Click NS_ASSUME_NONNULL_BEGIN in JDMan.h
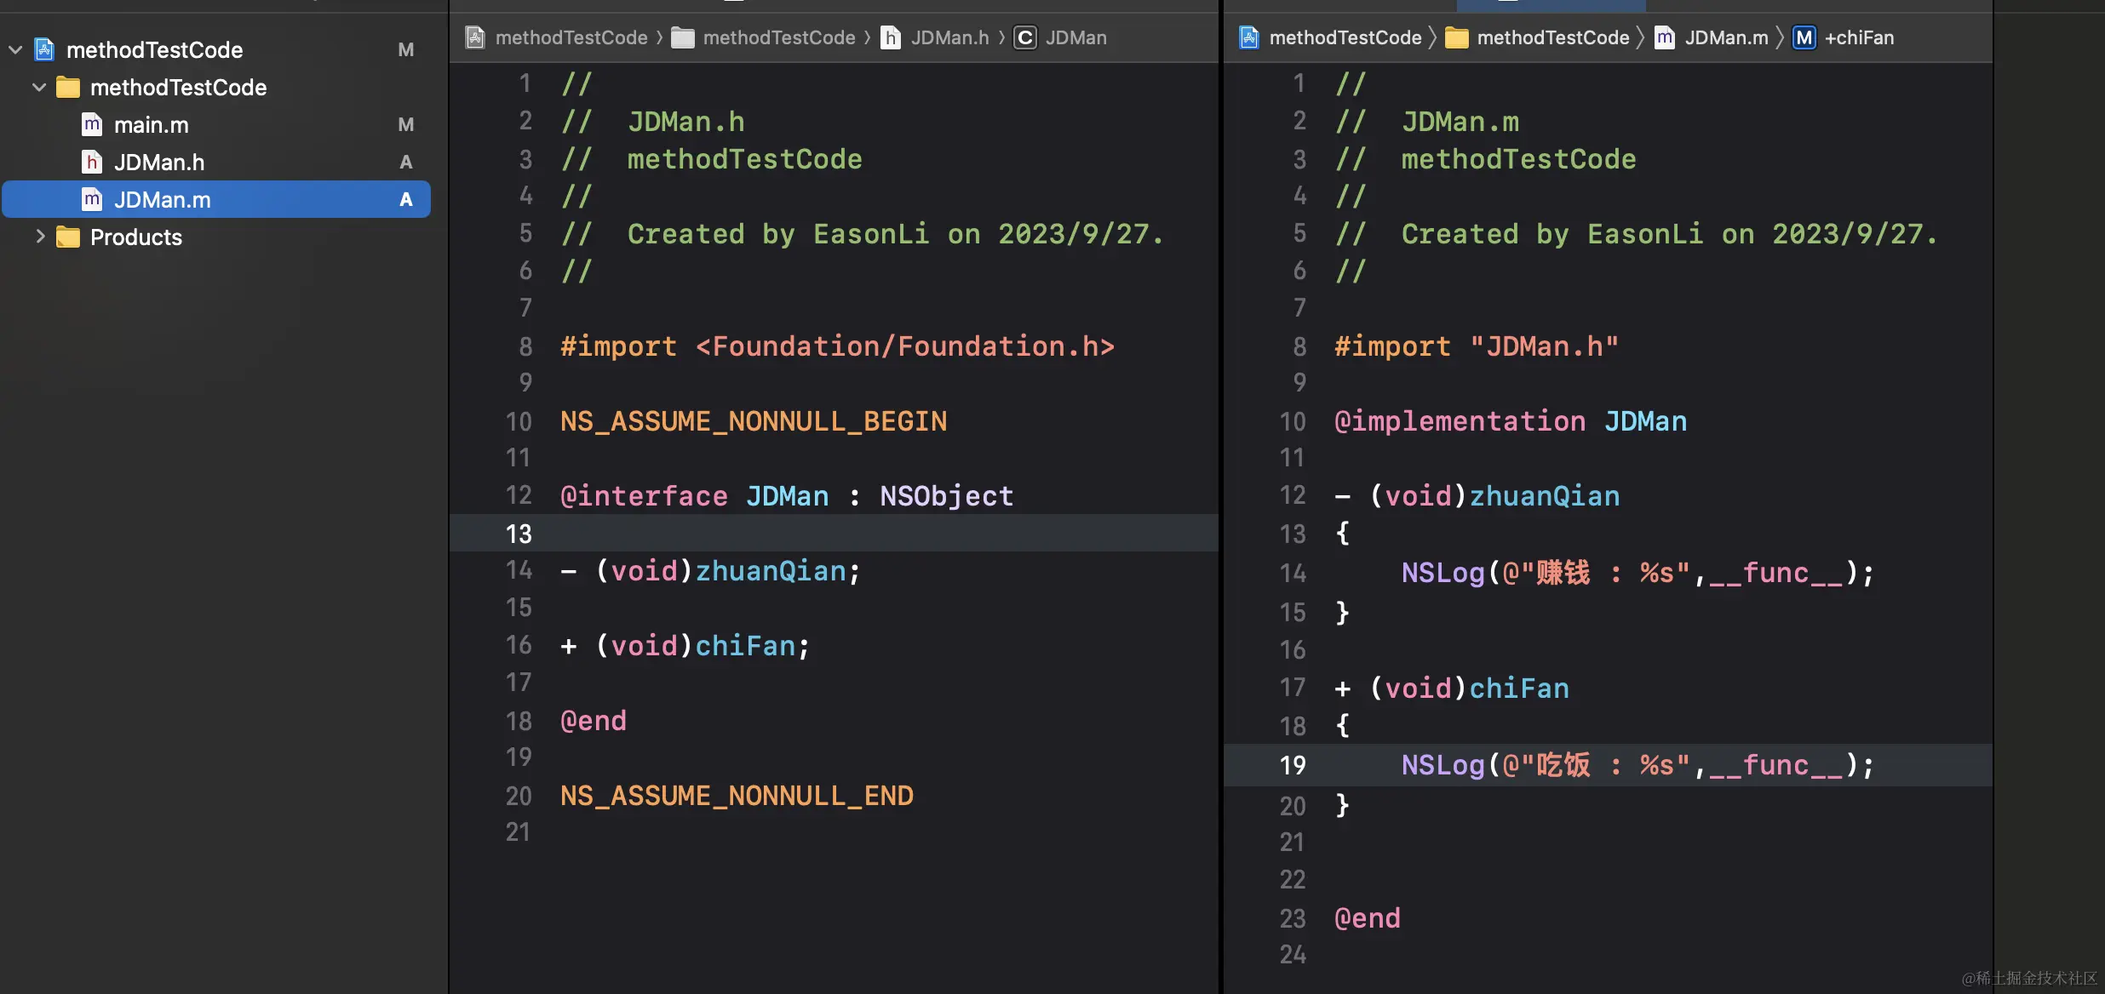The image size is (2105, 994). tap(754, 421)
